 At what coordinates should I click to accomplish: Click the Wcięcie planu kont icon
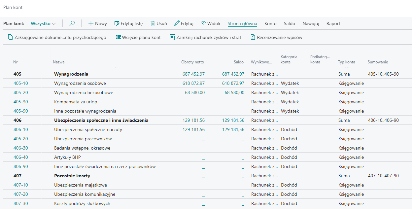pyautogui.click(x=118, y=37)
